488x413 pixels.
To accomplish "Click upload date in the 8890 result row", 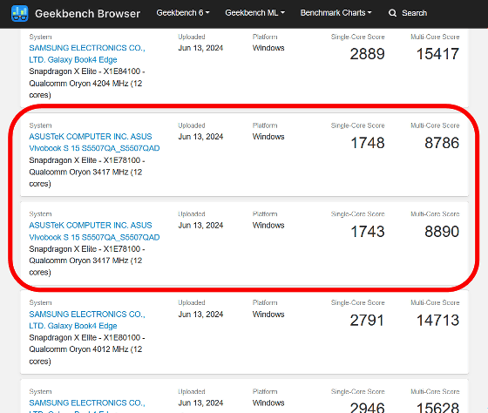I will [200, 226].
